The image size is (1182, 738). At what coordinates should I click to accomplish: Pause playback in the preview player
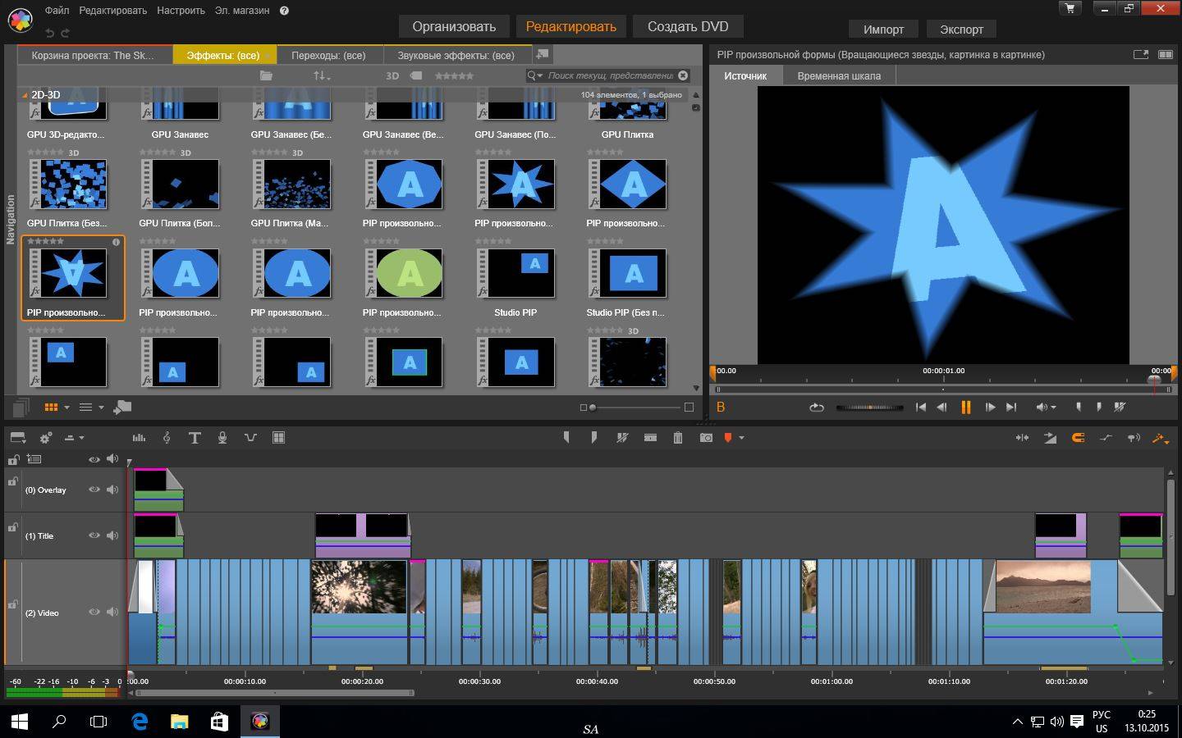965,407
